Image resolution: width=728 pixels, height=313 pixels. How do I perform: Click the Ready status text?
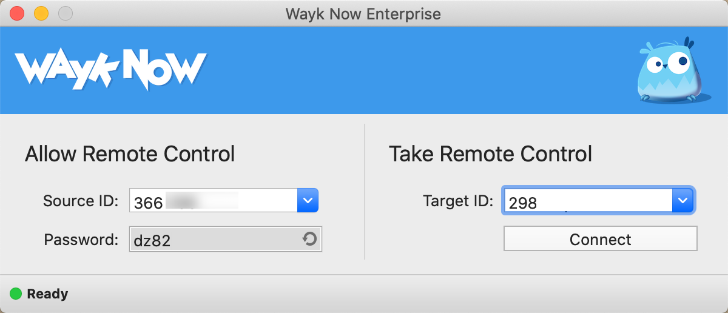coord(47,294)
